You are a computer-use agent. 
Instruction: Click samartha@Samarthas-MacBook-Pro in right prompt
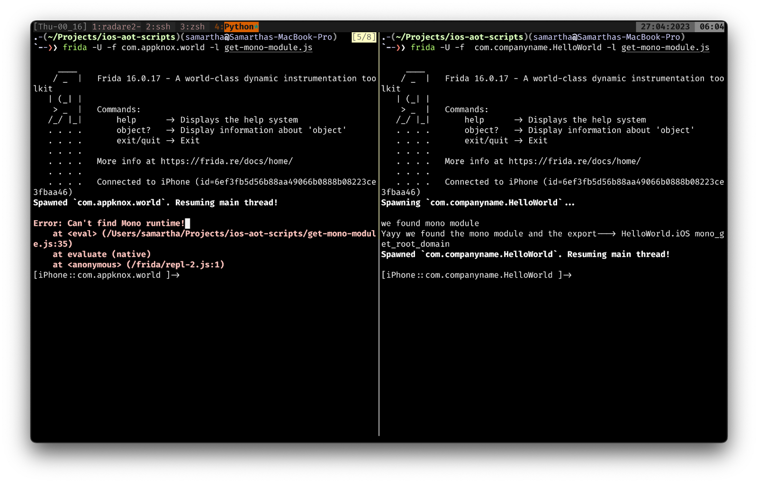coord(606,37)
